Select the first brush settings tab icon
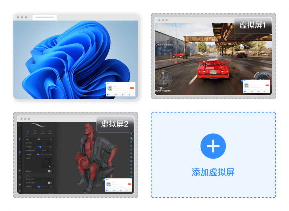This screenshot has height=211, width=289. click(28, 131)
